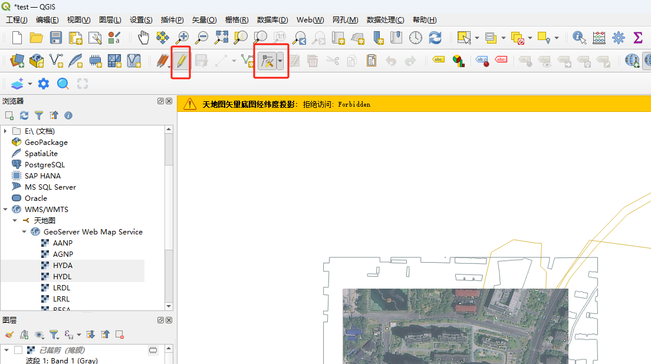Collapse the WMS/WMTS tree node
Viewport: 651px width, 364px height.
pyautogui.click(x=5, y=209)
